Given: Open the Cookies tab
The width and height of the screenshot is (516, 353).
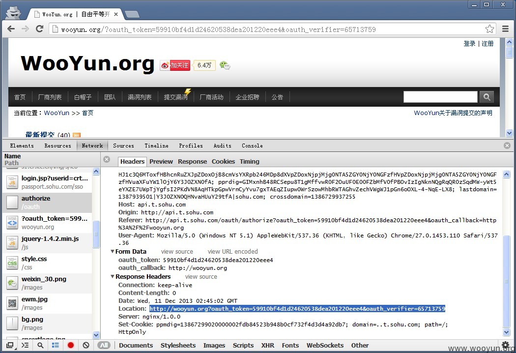Looking at the screenshot, I should pyautogui.click(x=223, y=161).
